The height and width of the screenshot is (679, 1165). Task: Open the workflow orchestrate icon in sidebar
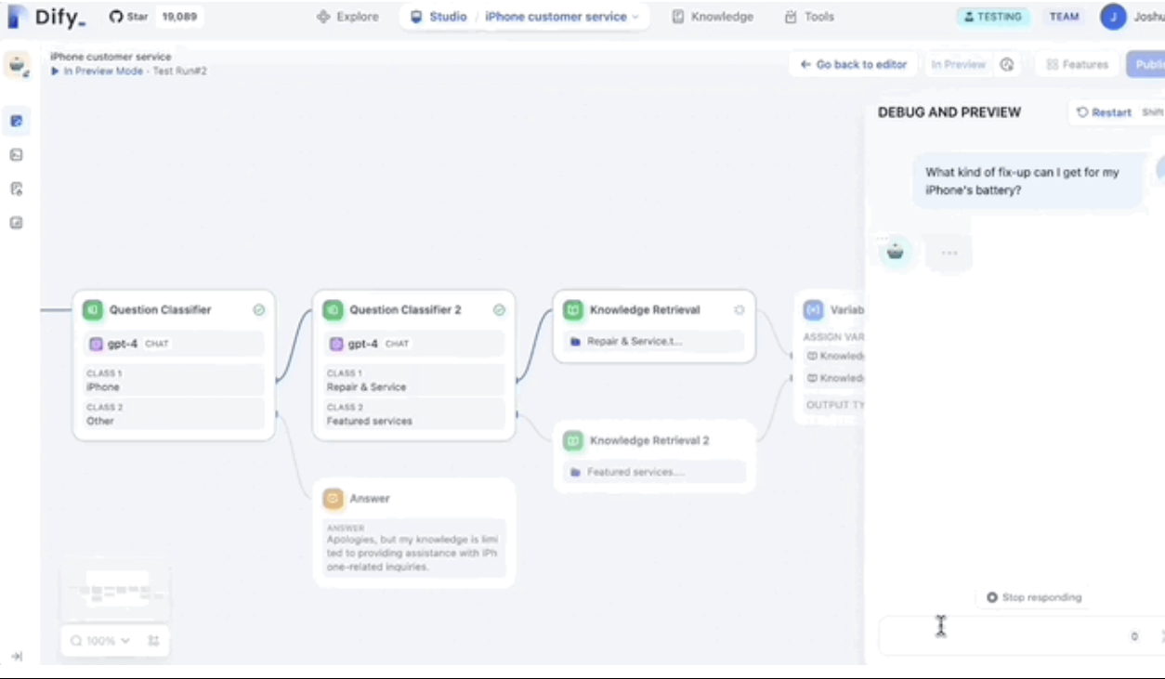pos(17,121)
